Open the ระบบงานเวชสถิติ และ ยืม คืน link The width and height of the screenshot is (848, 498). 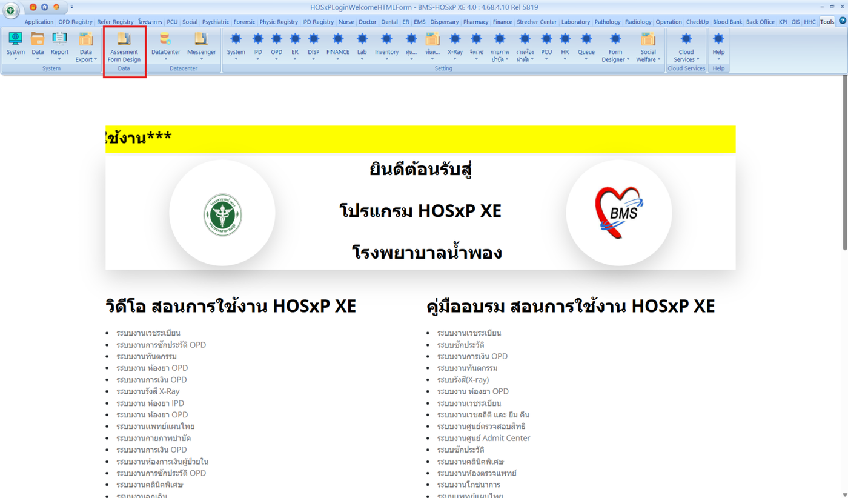tap(483, 415)
